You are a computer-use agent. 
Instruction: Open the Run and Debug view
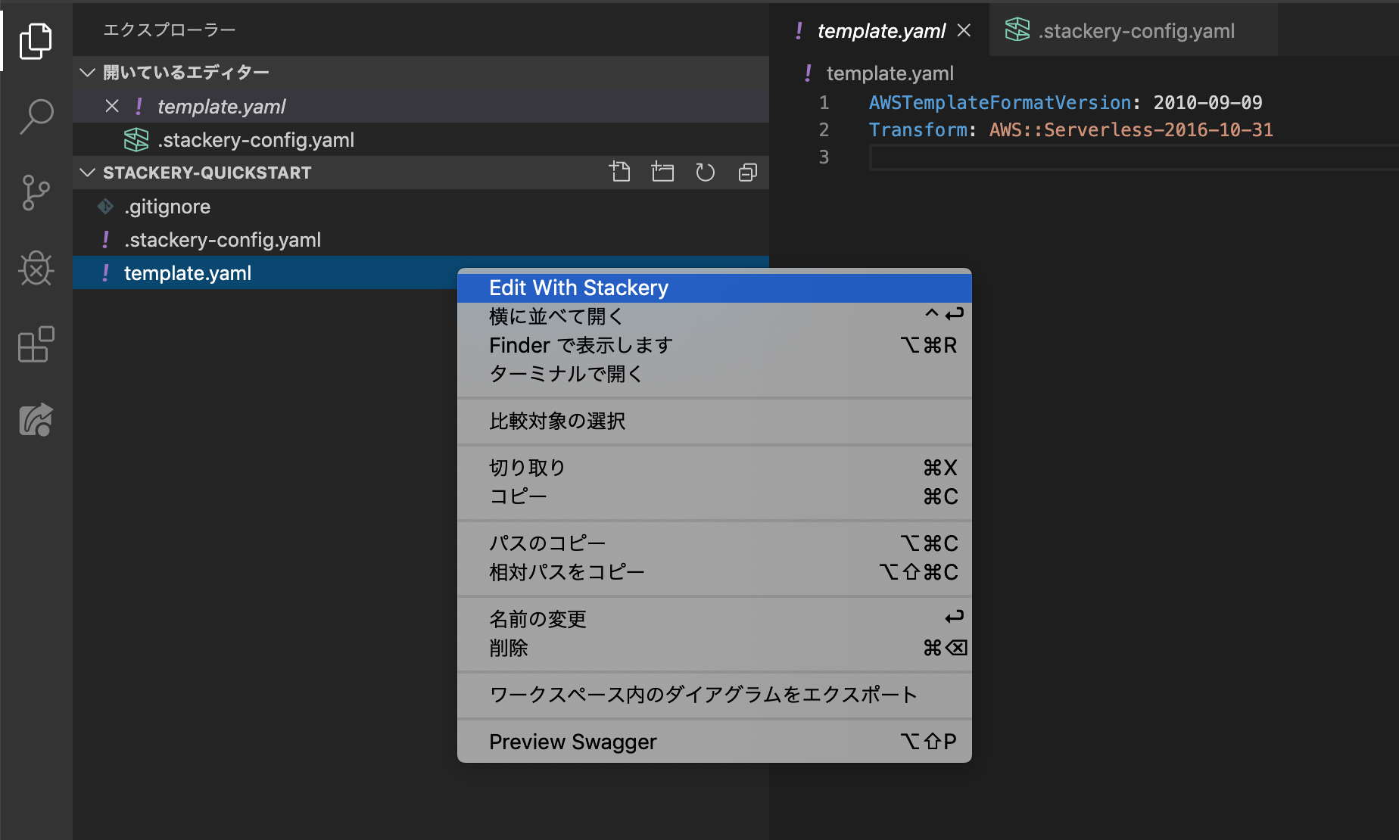(x=36, y=268)
